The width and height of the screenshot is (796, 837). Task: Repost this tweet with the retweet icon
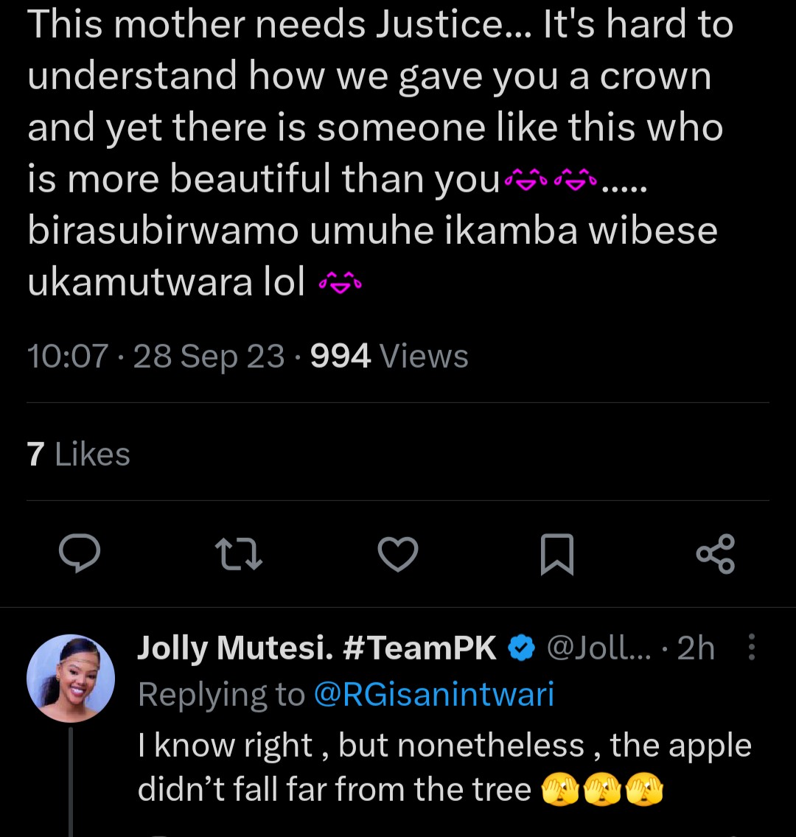point(238,554)
